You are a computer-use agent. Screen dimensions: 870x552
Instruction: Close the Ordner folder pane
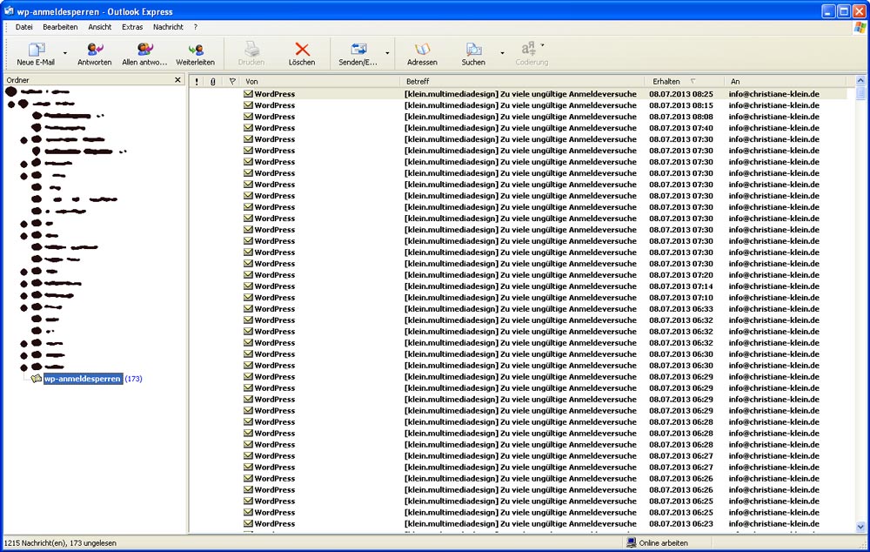(x=177, y=80)
